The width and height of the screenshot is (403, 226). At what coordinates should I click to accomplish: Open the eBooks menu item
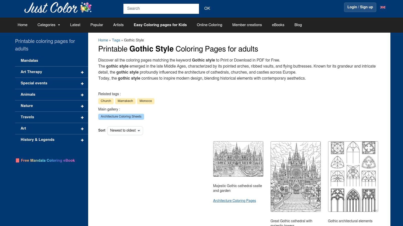point(278,25)
